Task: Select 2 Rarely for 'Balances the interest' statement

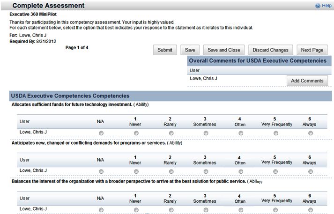Action: [171, 210]
